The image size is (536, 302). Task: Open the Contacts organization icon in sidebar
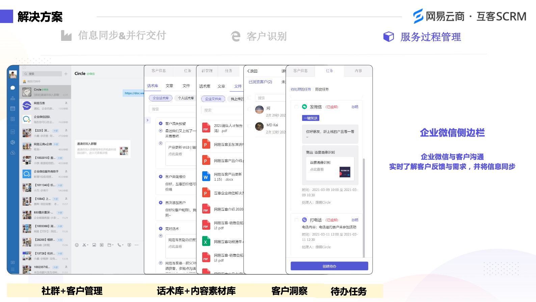(x=13, y=98)
